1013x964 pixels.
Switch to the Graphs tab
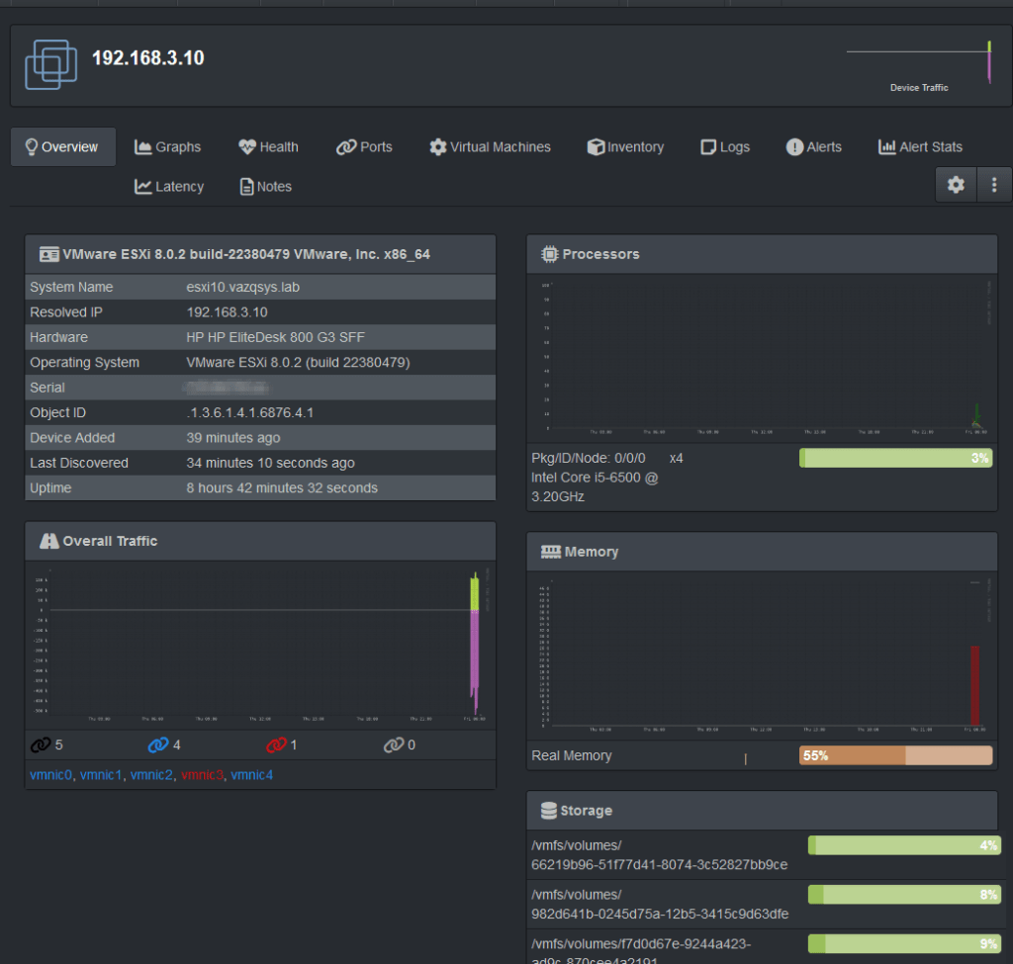pos(167,146)
